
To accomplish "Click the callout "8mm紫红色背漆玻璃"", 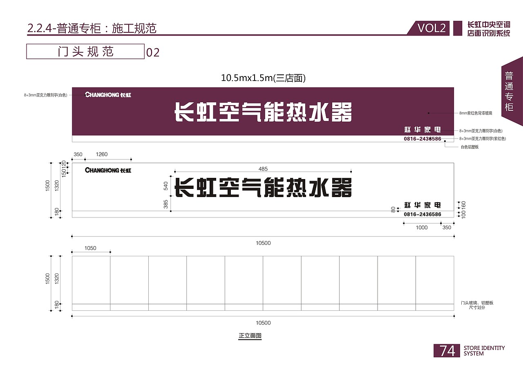I will 476,112.
